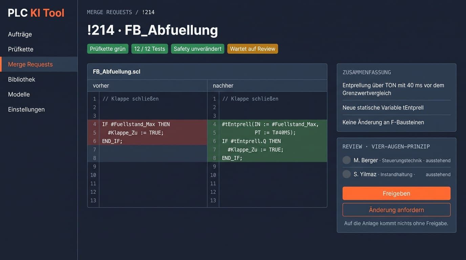Click the !214 breadcrumb entry
Viewport: 466px width, 260px height.
click(148, 12)
